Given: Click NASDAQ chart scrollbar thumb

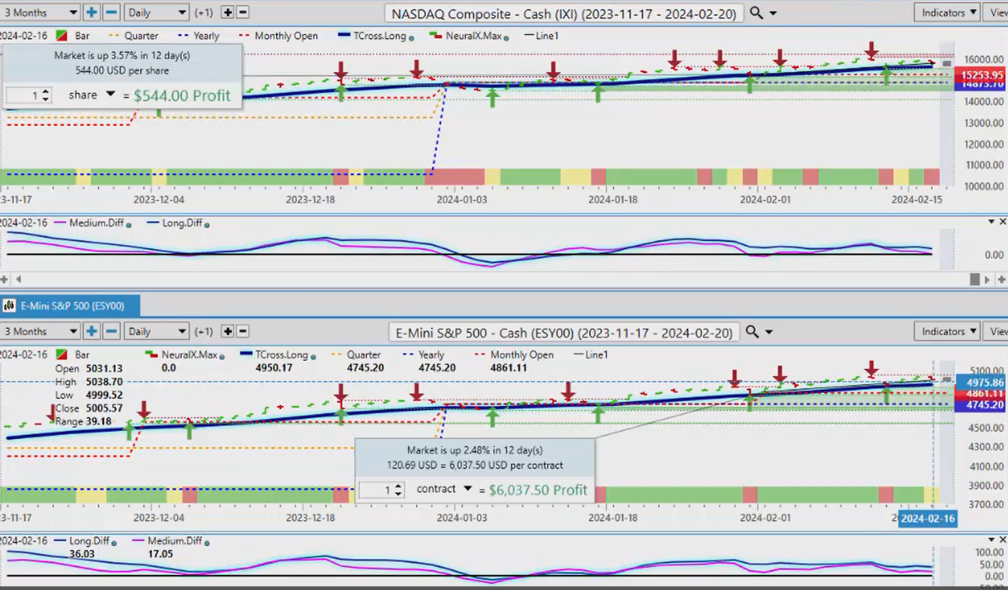Looking at the screenshot, I should [975, 279].
